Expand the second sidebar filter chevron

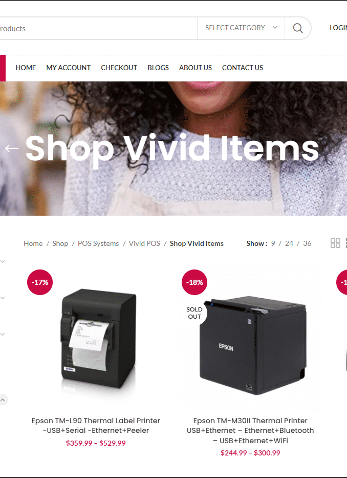[3, 298]
